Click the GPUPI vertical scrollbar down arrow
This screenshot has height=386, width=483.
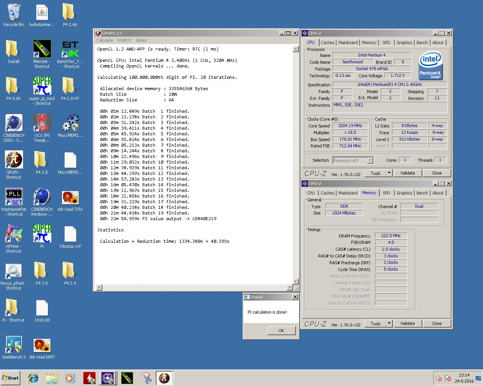pyautogui.click(x=295, y=282)
